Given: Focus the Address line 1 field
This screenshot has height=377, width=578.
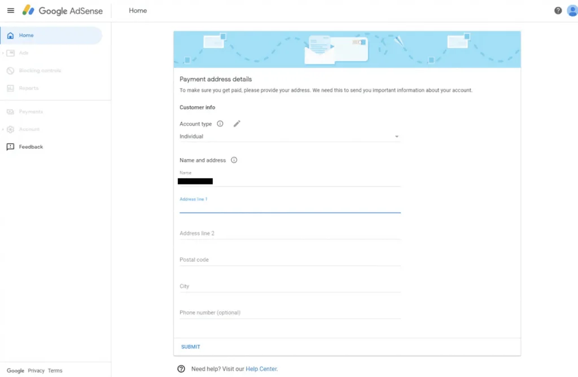Looking at the screenshot, I should [290, 208].
